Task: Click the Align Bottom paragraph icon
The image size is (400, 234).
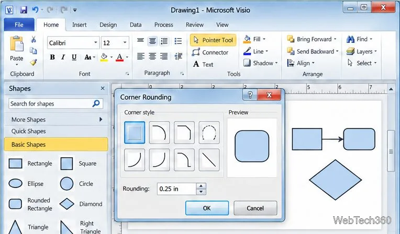Action: (x=164, y=41)
